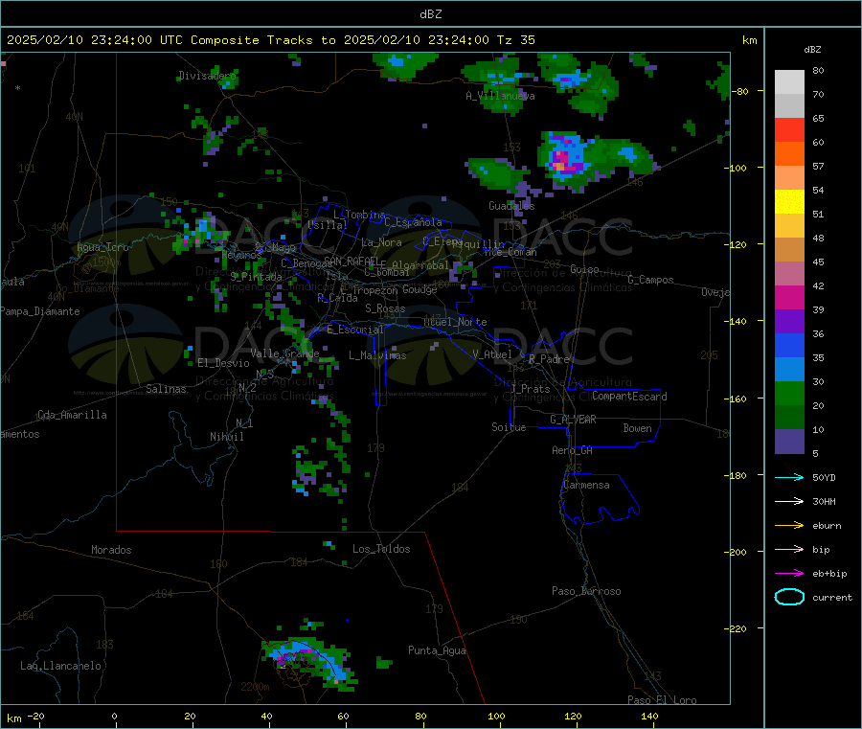Click the magenta eb+bip arrow in legend
The height and width of the screenshot is (729, 862).
tap(789, 574)
